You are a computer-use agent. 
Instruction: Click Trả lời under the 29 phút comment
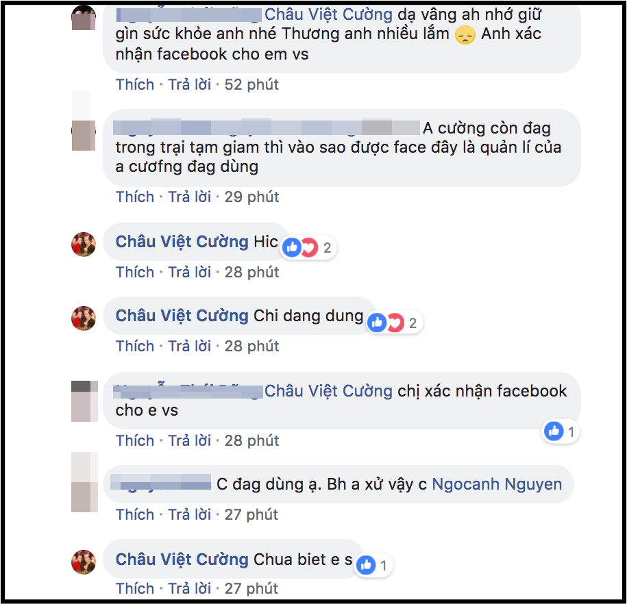[x=189, y=197]
